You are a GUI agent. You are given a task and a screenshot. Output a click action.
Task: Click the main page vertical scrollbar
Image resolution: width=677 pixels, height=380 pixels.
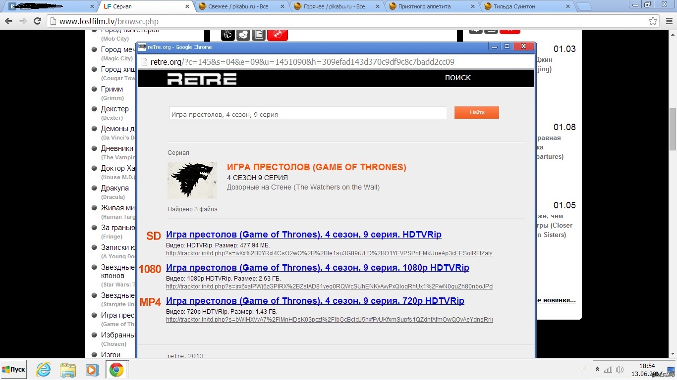[x=673, y=129]
